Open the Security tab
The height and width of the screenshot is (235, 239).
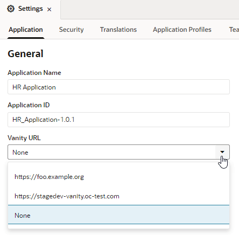pos(72,30)
